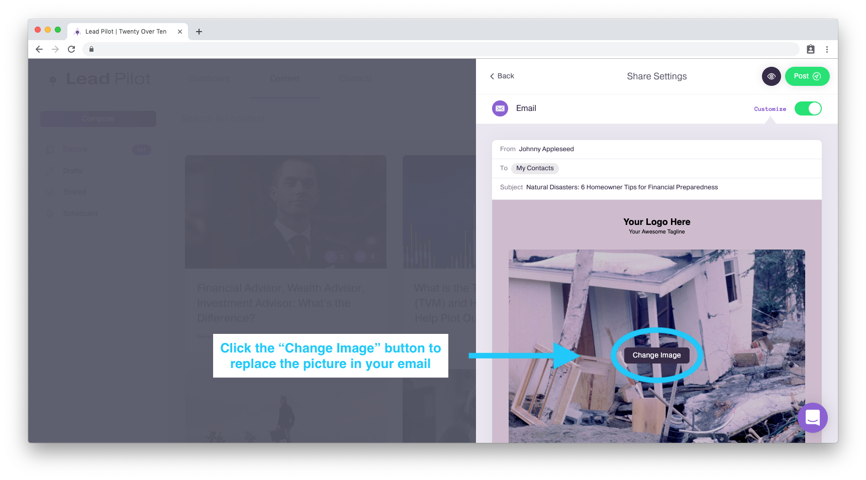Click the Change Image button
The height and width of the screenshot is (480, 866).
pos(657,355)
